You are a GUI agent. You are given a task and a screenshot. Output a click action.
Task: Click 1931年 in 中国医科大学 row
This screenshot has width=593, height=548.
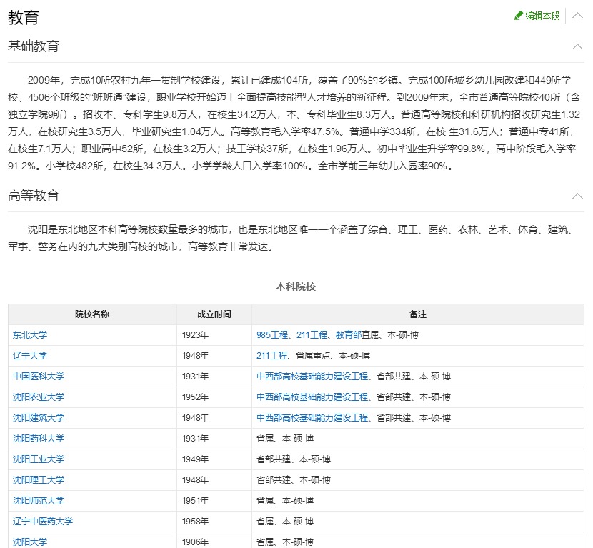point(195,377)
